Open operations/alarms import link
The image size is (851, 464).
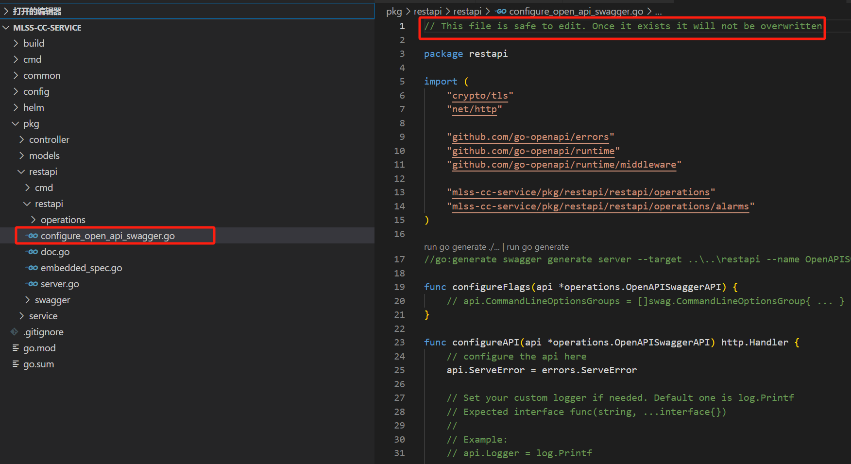pyautogui.click(x=601, y=206)
